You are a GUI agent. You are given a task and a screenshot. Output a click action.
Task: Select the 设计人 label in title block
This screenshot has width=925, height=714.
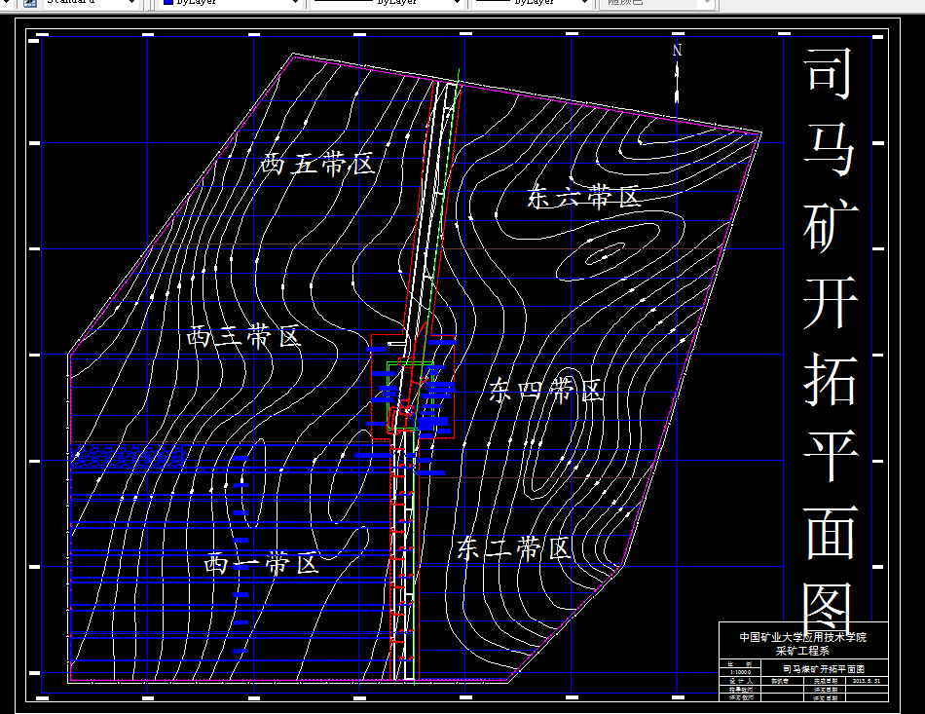(740, 681)
